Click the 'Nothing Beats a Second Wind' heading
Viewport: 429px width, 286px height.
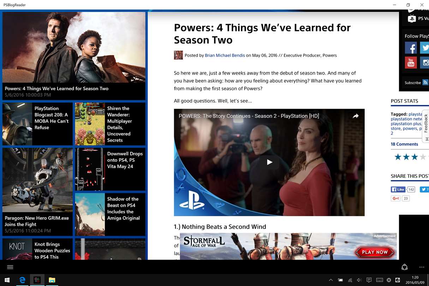[x=220, y=227]
